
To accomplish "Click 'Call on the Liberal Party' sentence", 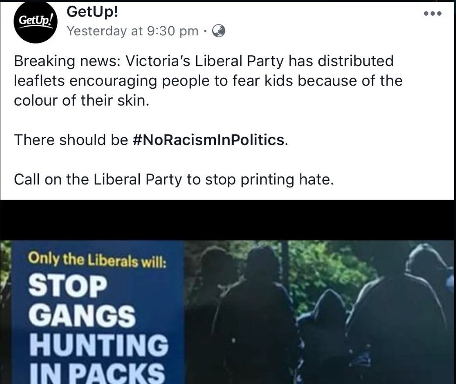I will (x=173, y=180).
